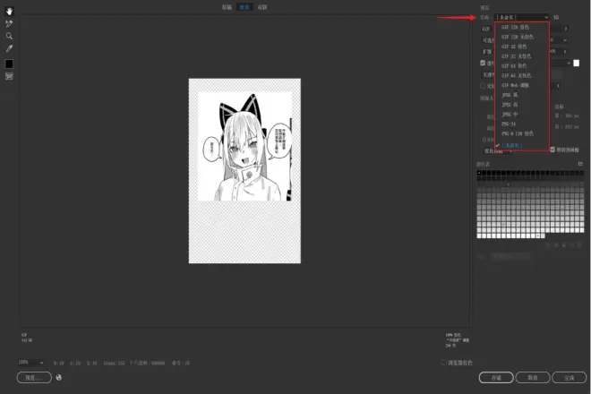Click the browser globe icon beside 预览
Viewport: 591px width, 394px height.
pos(59,377)
